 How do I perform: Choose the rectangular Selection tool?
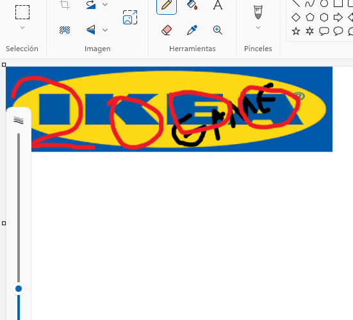click(x=22, y=12)
